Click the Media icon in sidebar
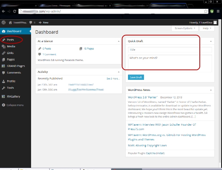 (x=4, y=47)
